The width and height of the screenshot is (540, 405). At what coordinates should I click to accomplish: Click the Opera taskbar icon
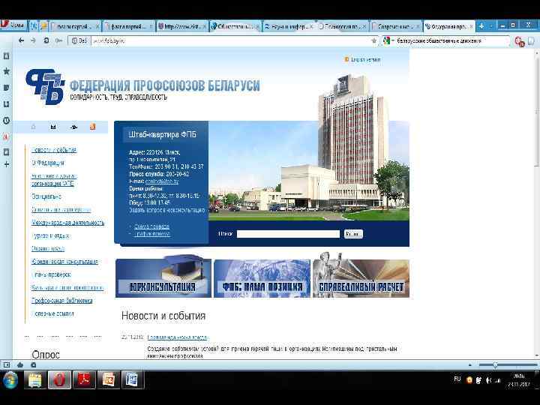click(x=59, y=380)
